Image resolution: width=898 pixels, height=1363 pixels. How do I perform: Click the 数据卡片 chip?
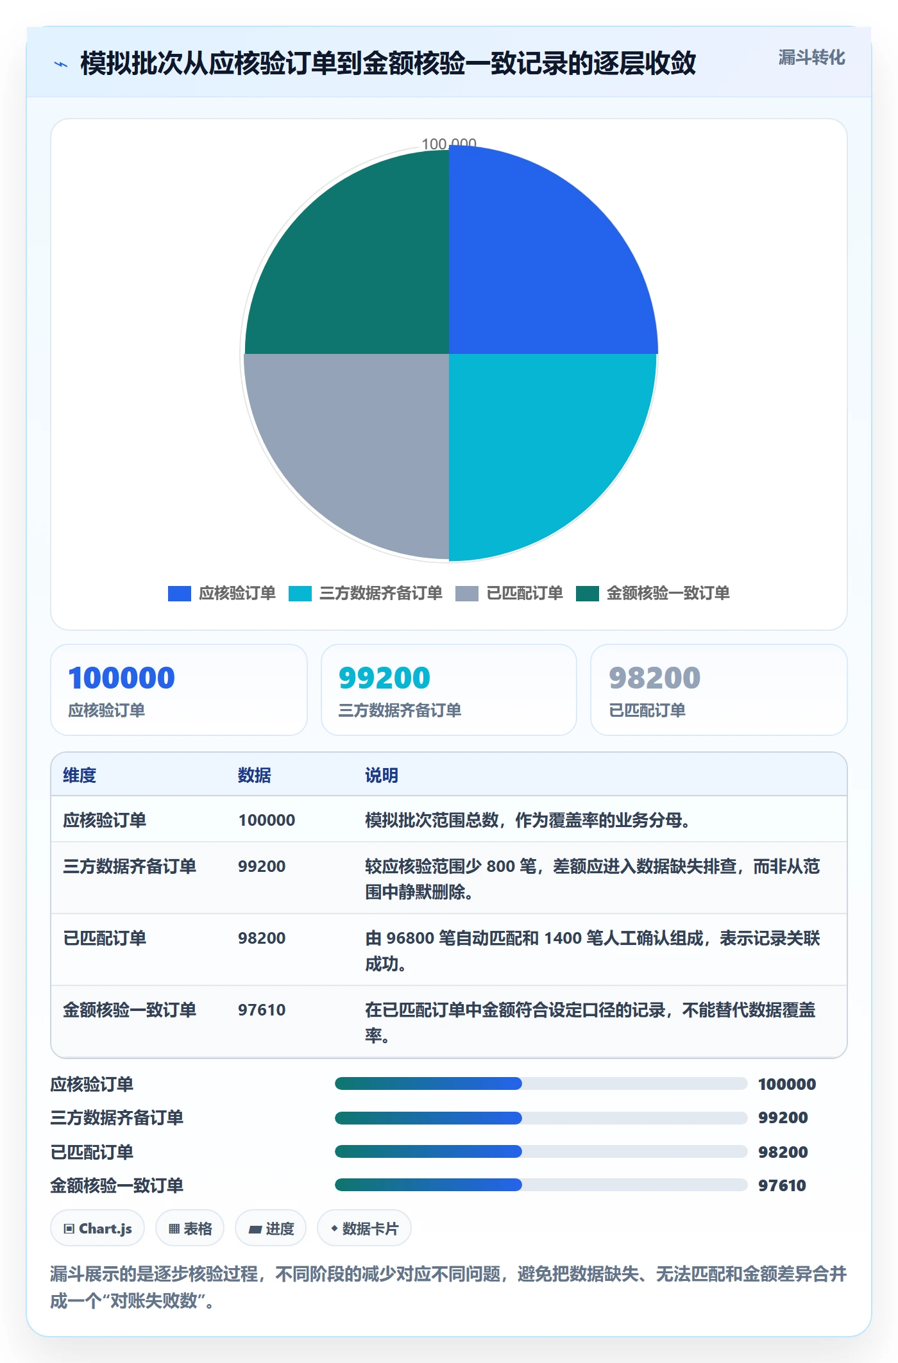(364, 1228)
